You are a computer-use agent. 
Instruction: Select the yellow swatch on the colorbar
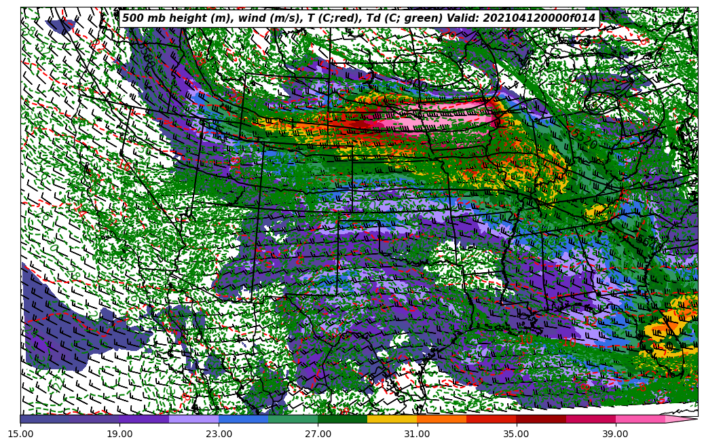tap(392, 420)
